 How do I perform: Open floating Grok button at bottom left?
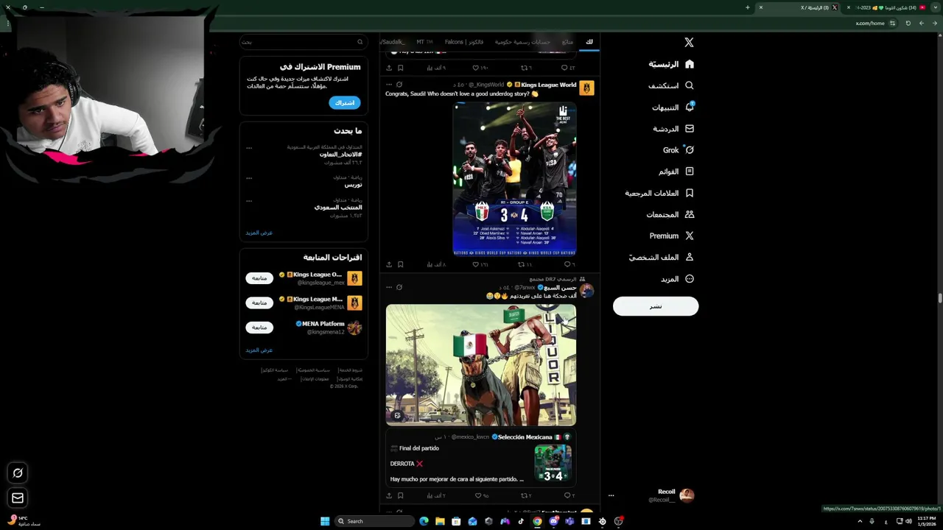18,473
